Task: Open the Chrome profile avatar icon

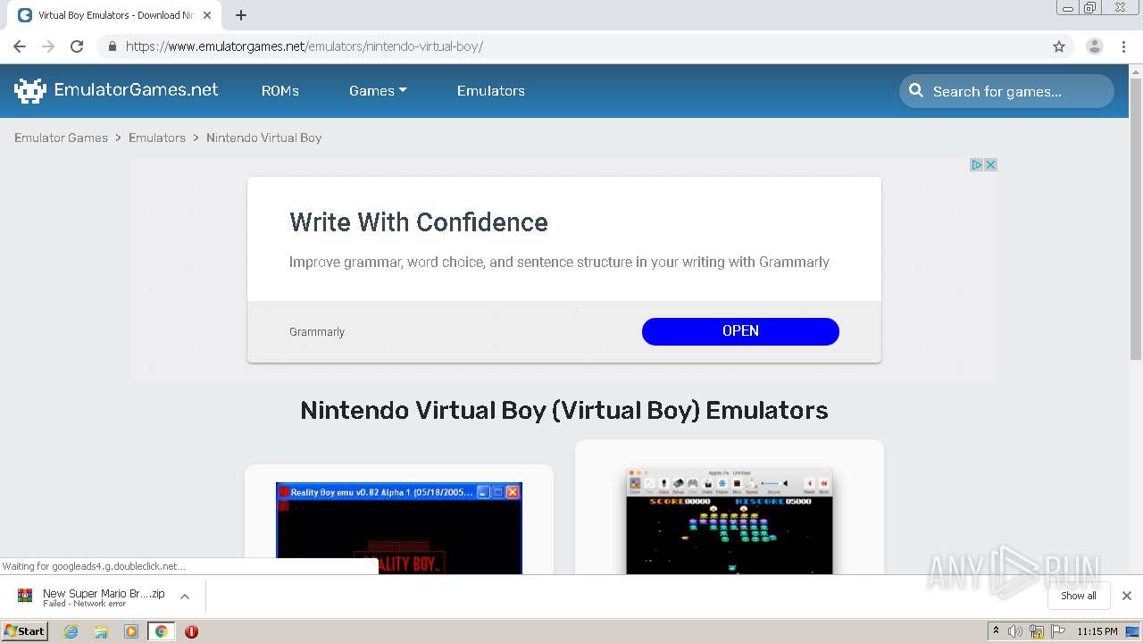Action: (1095, 46)
